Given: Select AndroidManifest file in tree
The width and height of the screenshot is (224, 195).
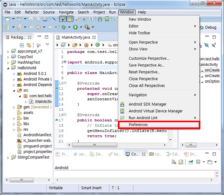Looking at the screenshot, I should click(x=35, y=135).
